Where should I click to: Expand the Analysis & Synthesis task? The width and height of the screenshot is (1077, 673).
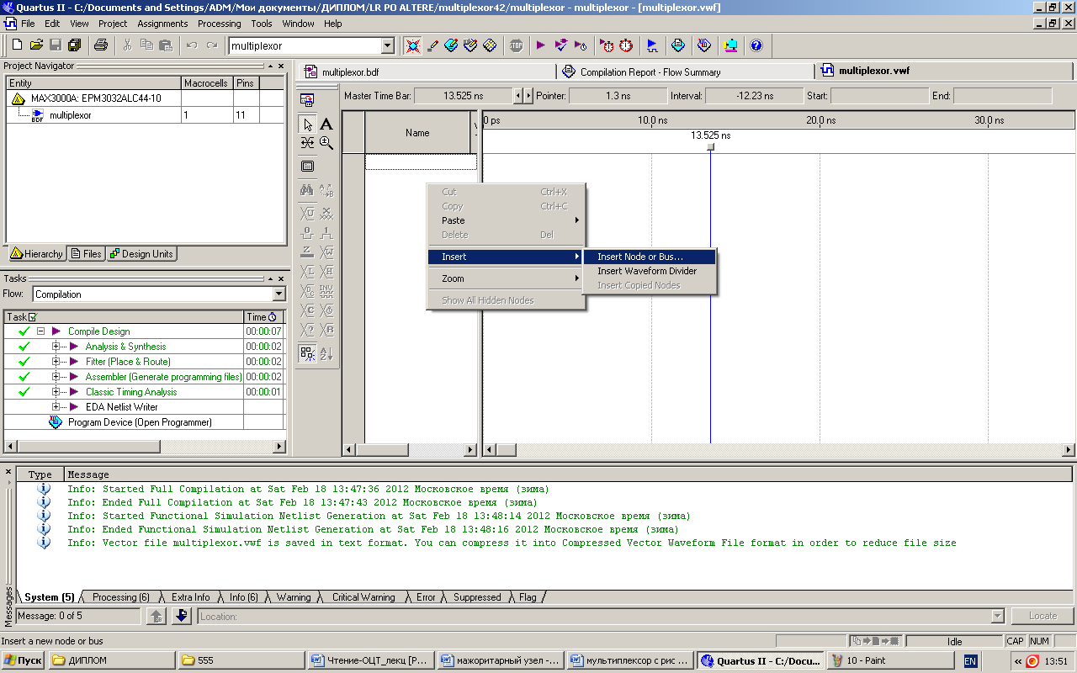click(56, 347)
